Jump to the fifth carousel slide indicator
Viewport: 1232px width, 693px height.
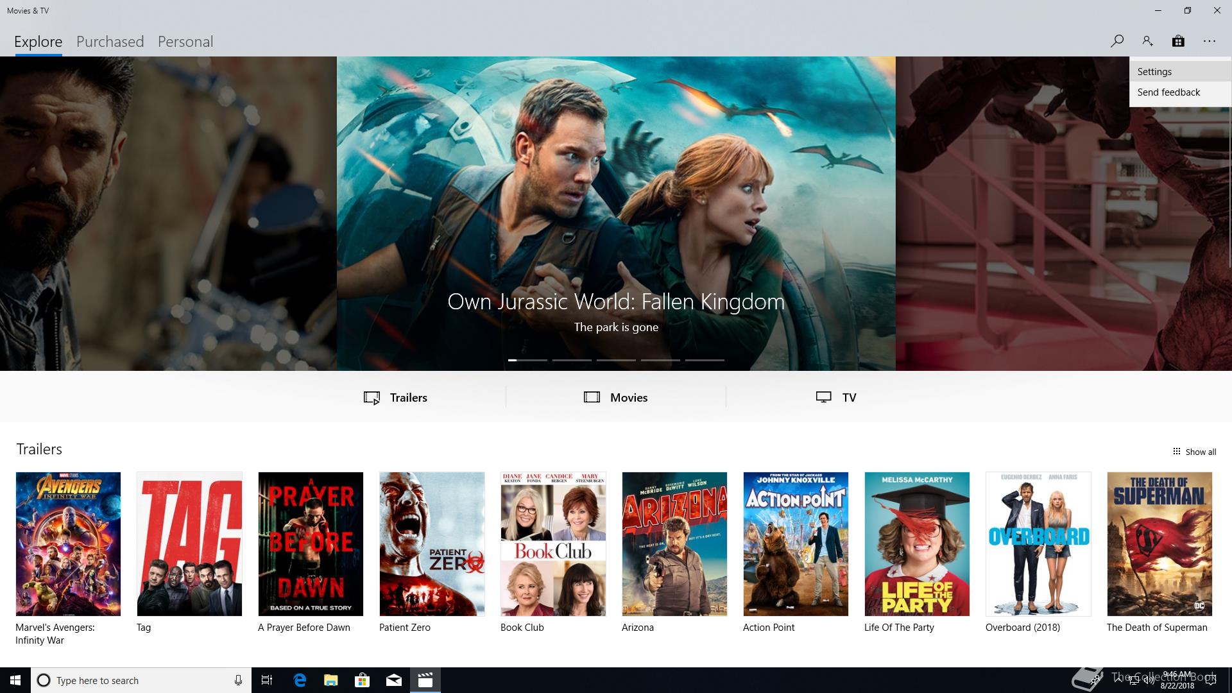click(705, 360)
